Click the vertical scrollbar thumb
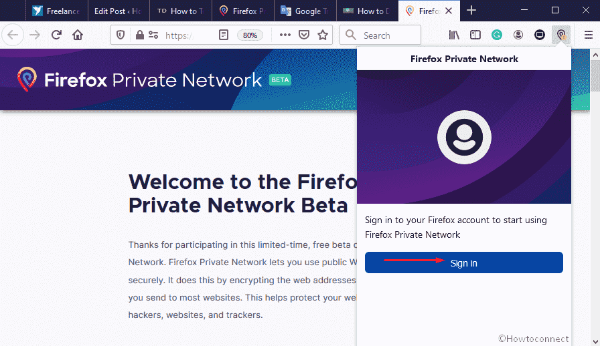Image resolution: width=600 pixels, height=346 pixels. (595, 75)
